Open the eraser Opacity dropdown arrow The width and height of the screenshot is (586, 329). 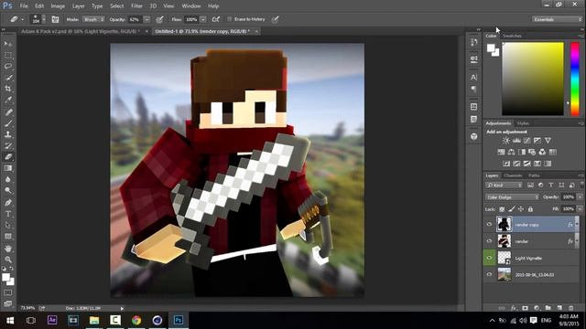[146, 19]
